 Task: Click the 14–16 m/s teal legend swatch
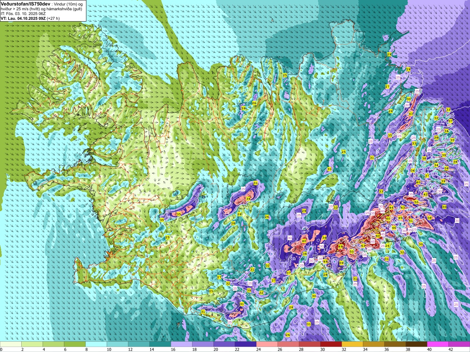(x=160, y=344)
